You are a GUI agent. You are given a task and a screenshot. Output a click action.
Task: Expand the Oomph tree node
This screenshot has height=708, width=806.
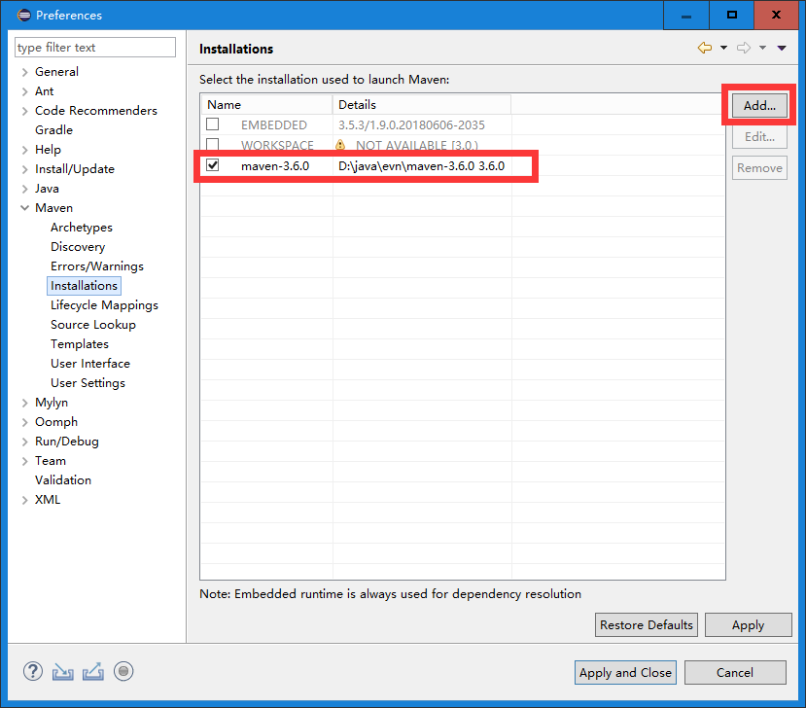(24, 422)
